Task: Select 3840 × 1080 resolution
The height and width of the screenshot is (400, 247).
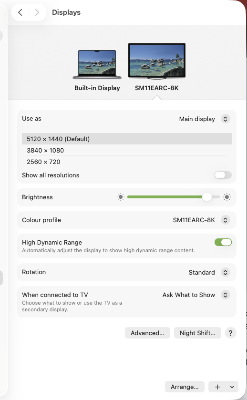Action: tap(126, 150)
